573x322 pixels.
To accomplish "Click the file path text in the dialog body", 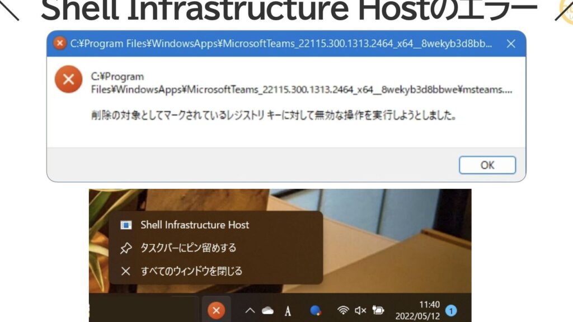I will (302, 83).
